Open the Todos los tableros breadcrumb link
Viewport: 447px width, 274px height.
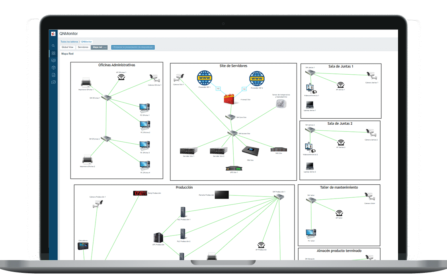click(x=69, y=41)
